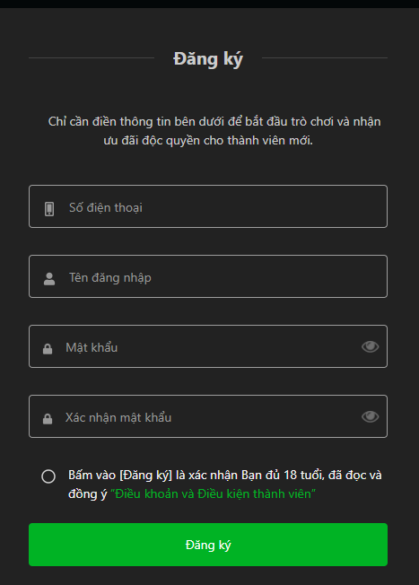Screen dimensions: 419x585
Task: Focus the Xác nhận mật khẩu input field
Action: point(208,416)
